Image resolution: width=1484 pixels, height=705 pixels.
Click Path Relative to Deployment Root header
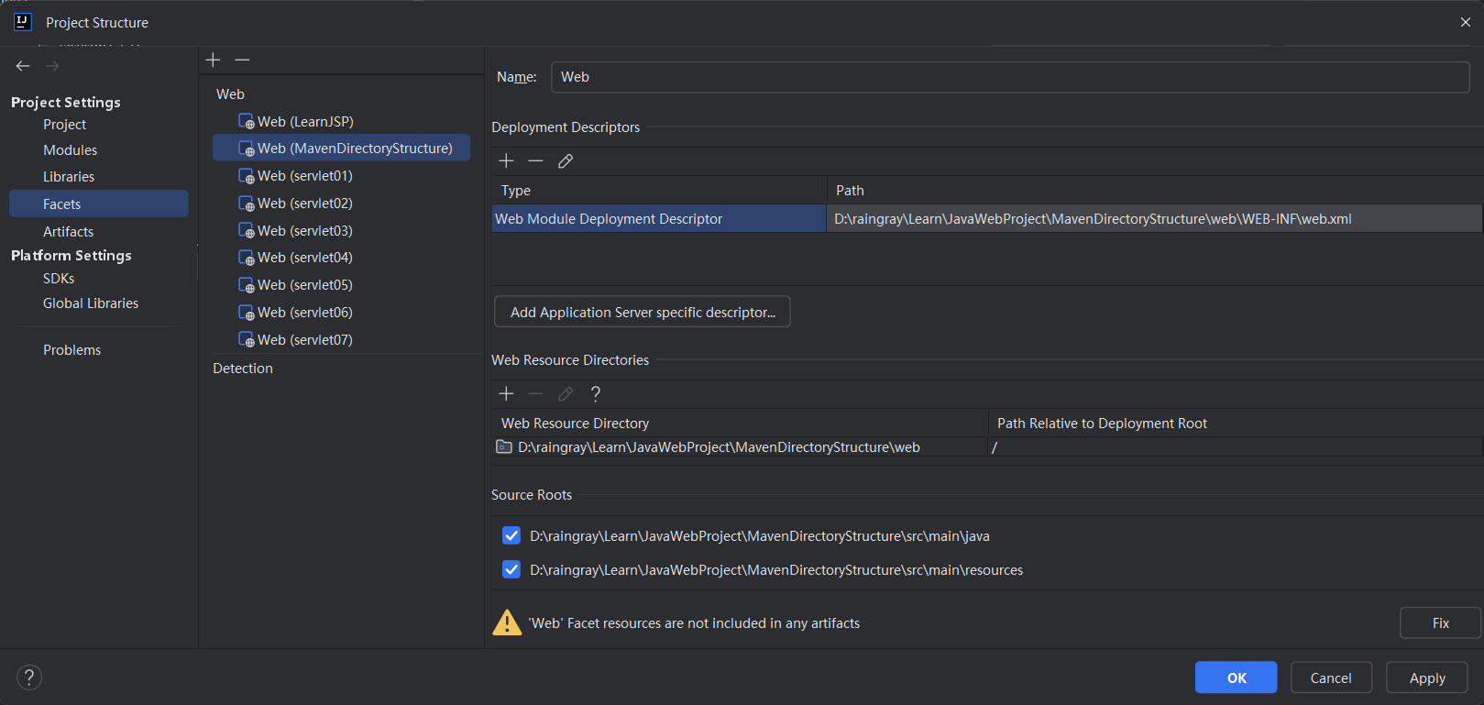click(x=1236, y=424)
